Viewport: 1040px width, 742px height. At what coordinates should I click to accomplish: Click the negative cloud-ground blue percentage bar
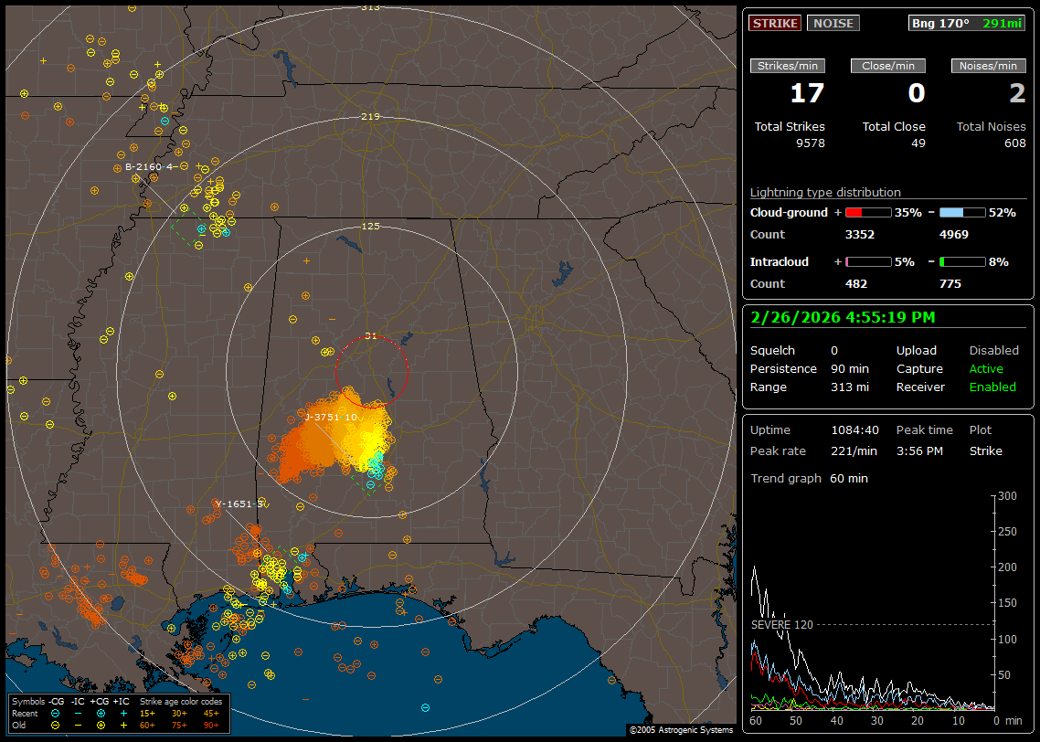click(962, 212)
